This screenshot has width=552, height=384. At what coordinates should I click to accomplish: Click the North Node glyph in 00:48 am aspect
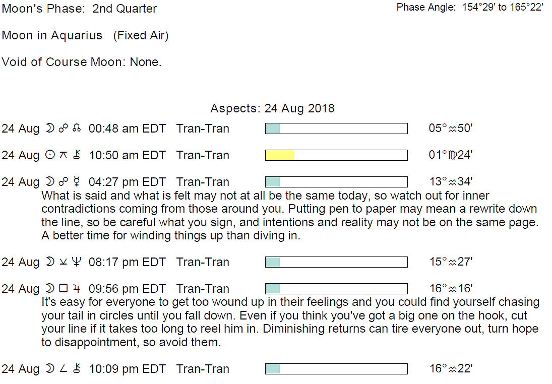[x=77, y=129]
